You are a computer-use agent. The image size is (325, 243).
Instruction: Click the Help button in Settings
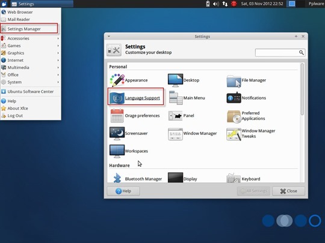pos(123,191)
